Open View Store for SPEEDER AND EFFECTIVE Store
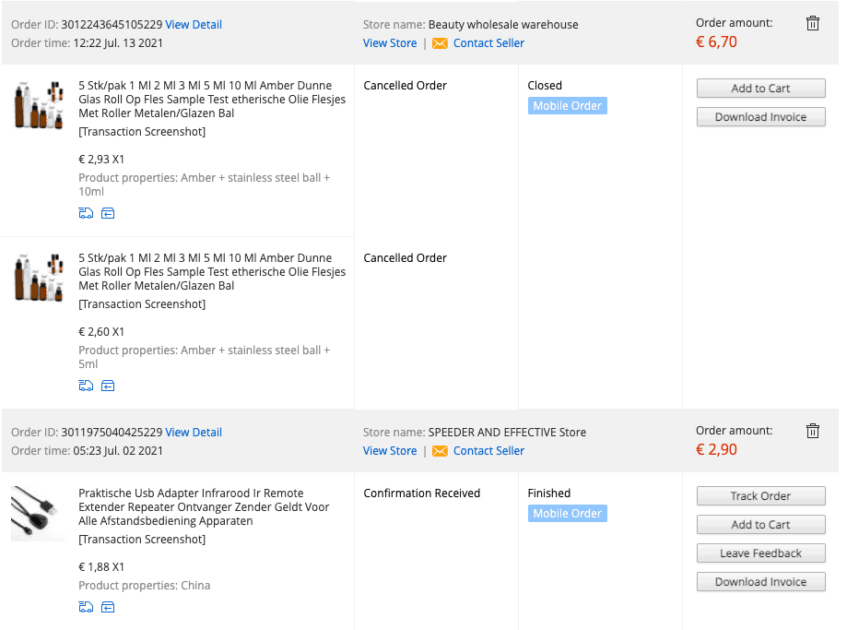This screenshot has width=847, height=630. tap(389, 450)
